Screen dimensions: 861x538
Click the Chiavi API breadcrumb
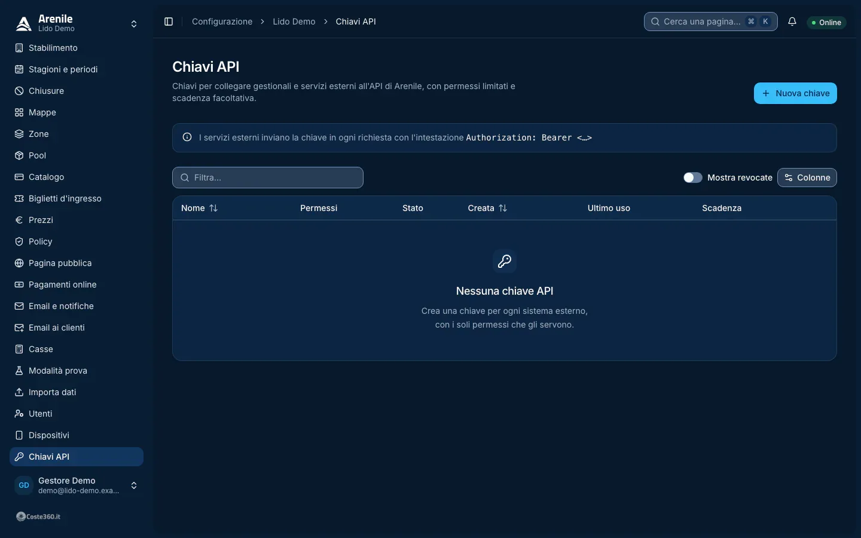(356, 22)
